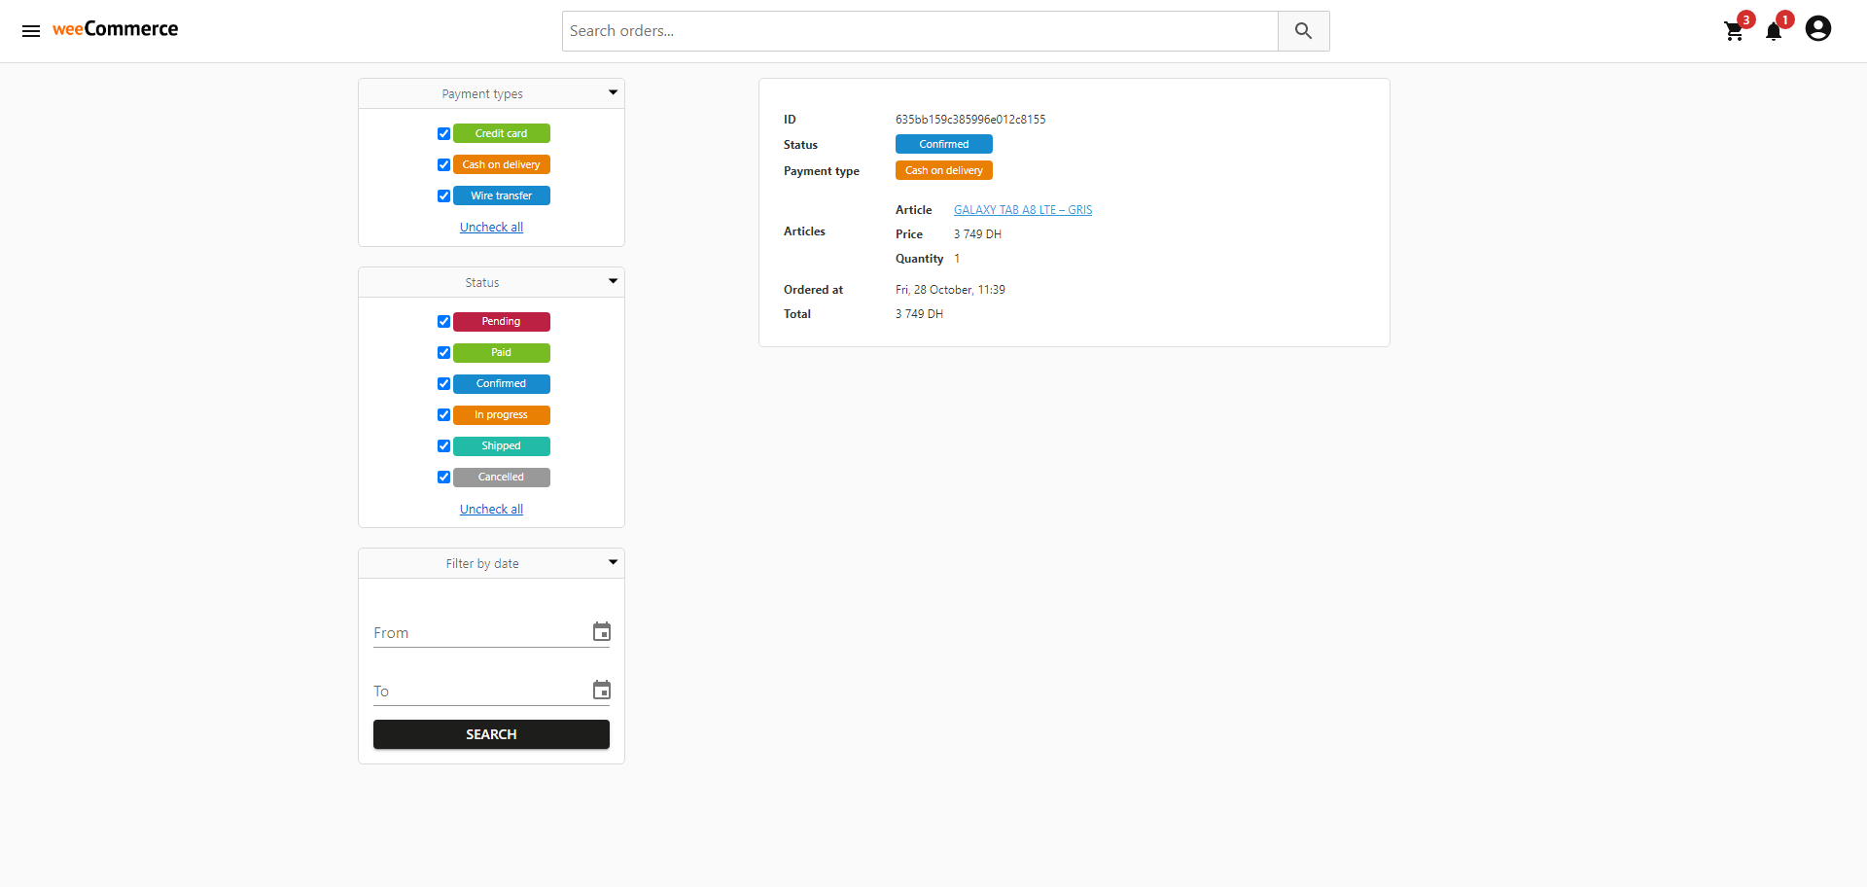Open the GALAXY TAB A8 LTE article link
The image size is (1867, 887).
pos(1022,210)
